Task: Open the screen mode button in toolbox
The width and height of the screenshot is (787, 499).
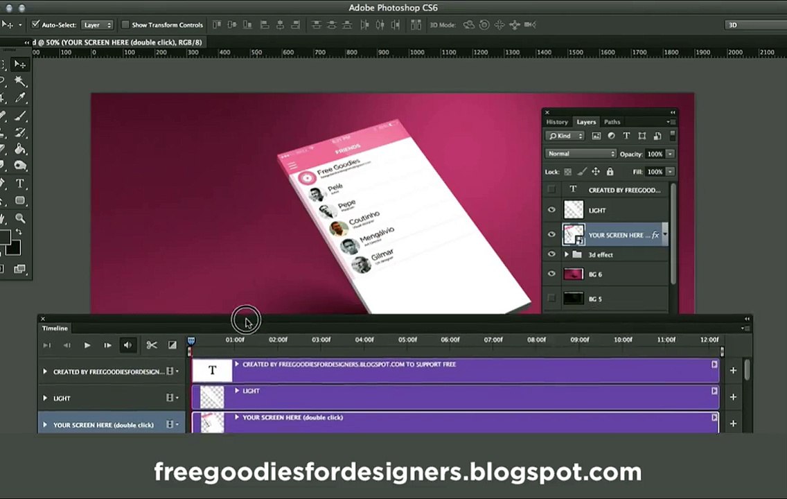Action: tap(19, 269)
